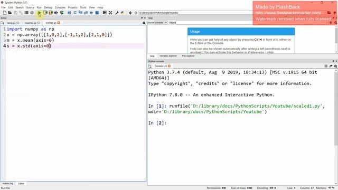The image size is (338, 190).
Task: Stop the current command in console
Action: [x=326, y=66]
